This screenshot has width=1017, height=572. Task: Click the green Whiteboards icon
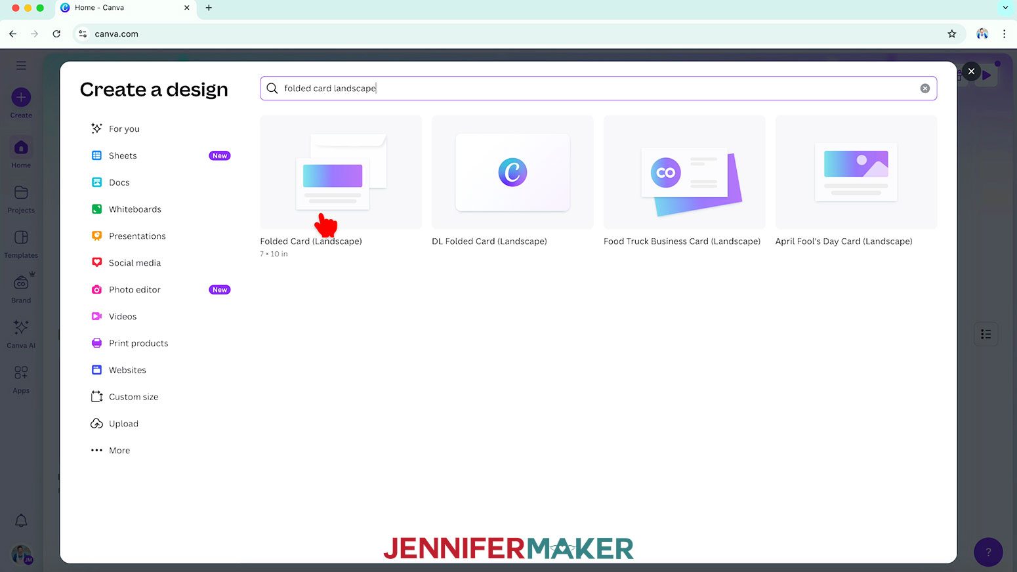[96, 209]
